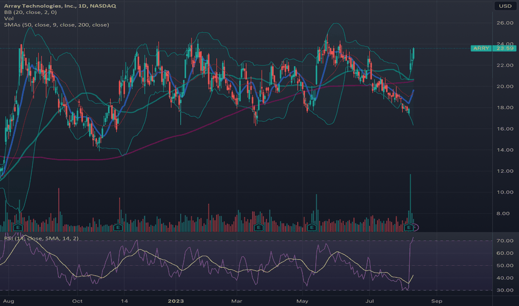The image size is (519, 306).
Task: Click the 40.00 RSI axis label
Action: [x=505, y=278]
